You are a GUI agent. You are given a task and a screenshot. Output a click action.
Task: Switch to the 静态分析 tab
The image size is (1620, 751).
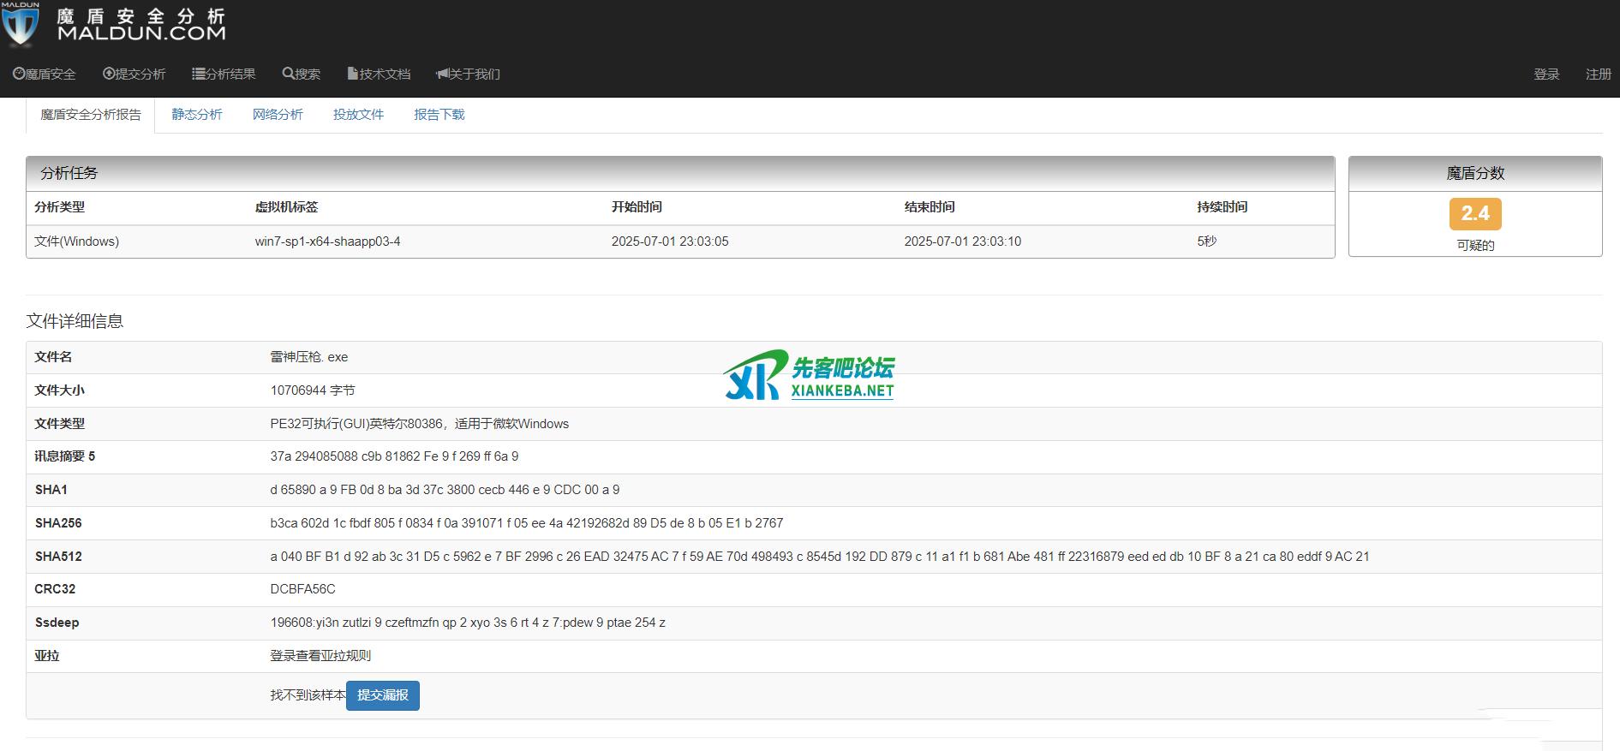point(197,115)
